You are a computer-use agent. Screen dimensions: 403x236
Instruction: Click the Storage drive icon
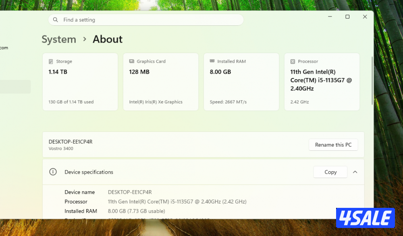[x=51, y=62]
